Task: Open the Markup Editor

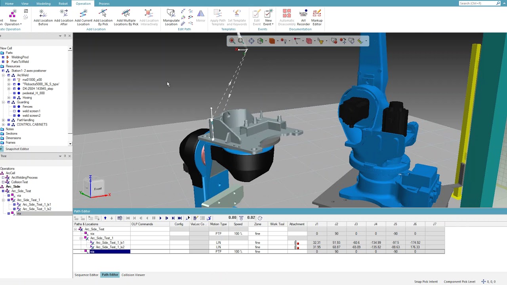Action: pos(317,17)
